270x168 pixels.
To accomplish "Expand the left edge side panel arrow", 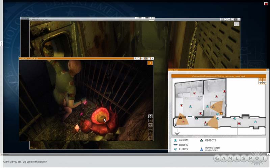I will [x=1, y=44].
